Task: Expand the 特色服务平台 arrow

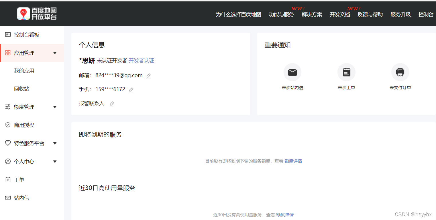Action: pos(55,143)
